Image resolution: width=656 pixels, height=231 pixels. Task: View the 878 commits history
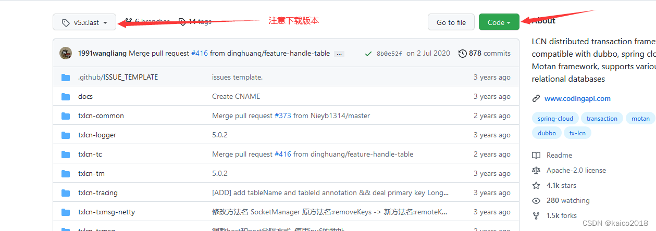pos(490,53)
